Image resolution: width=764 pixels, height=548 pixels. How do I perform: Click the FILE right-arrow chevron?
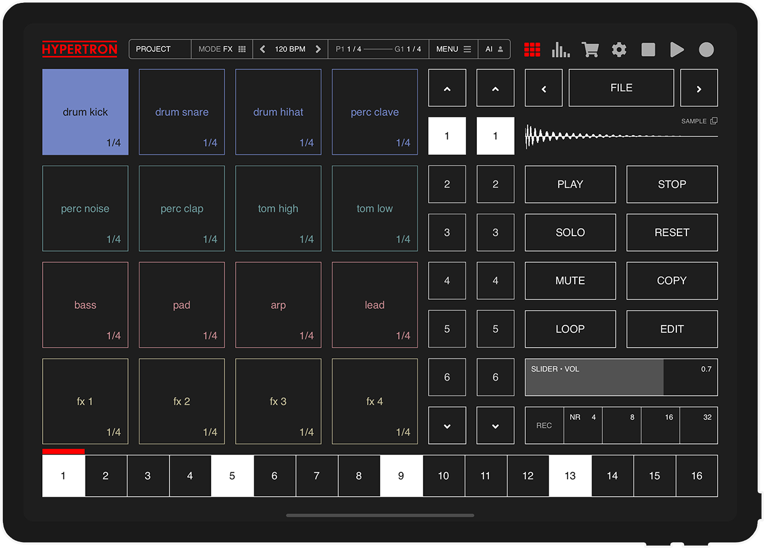(x=698, y=88)
